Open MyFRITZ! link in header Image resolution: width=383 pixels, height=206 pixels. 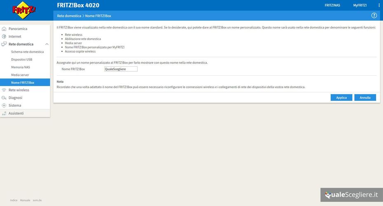pos(360,5)
